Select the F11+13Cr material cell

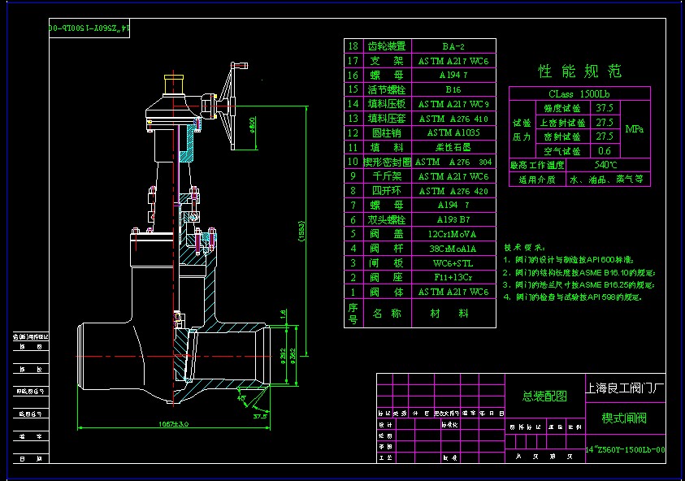coord(453,277)
